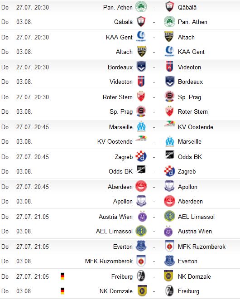Viewport: 240px width, 300px height.
Task: Open the away team MFK Ruzomberok link
Action: pyautogui.click(x=202, y=247)
